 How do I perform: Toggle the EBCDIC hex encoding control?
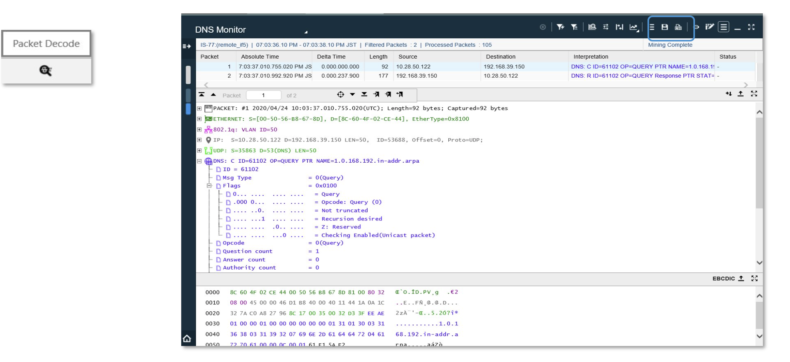tap(723, 279)
